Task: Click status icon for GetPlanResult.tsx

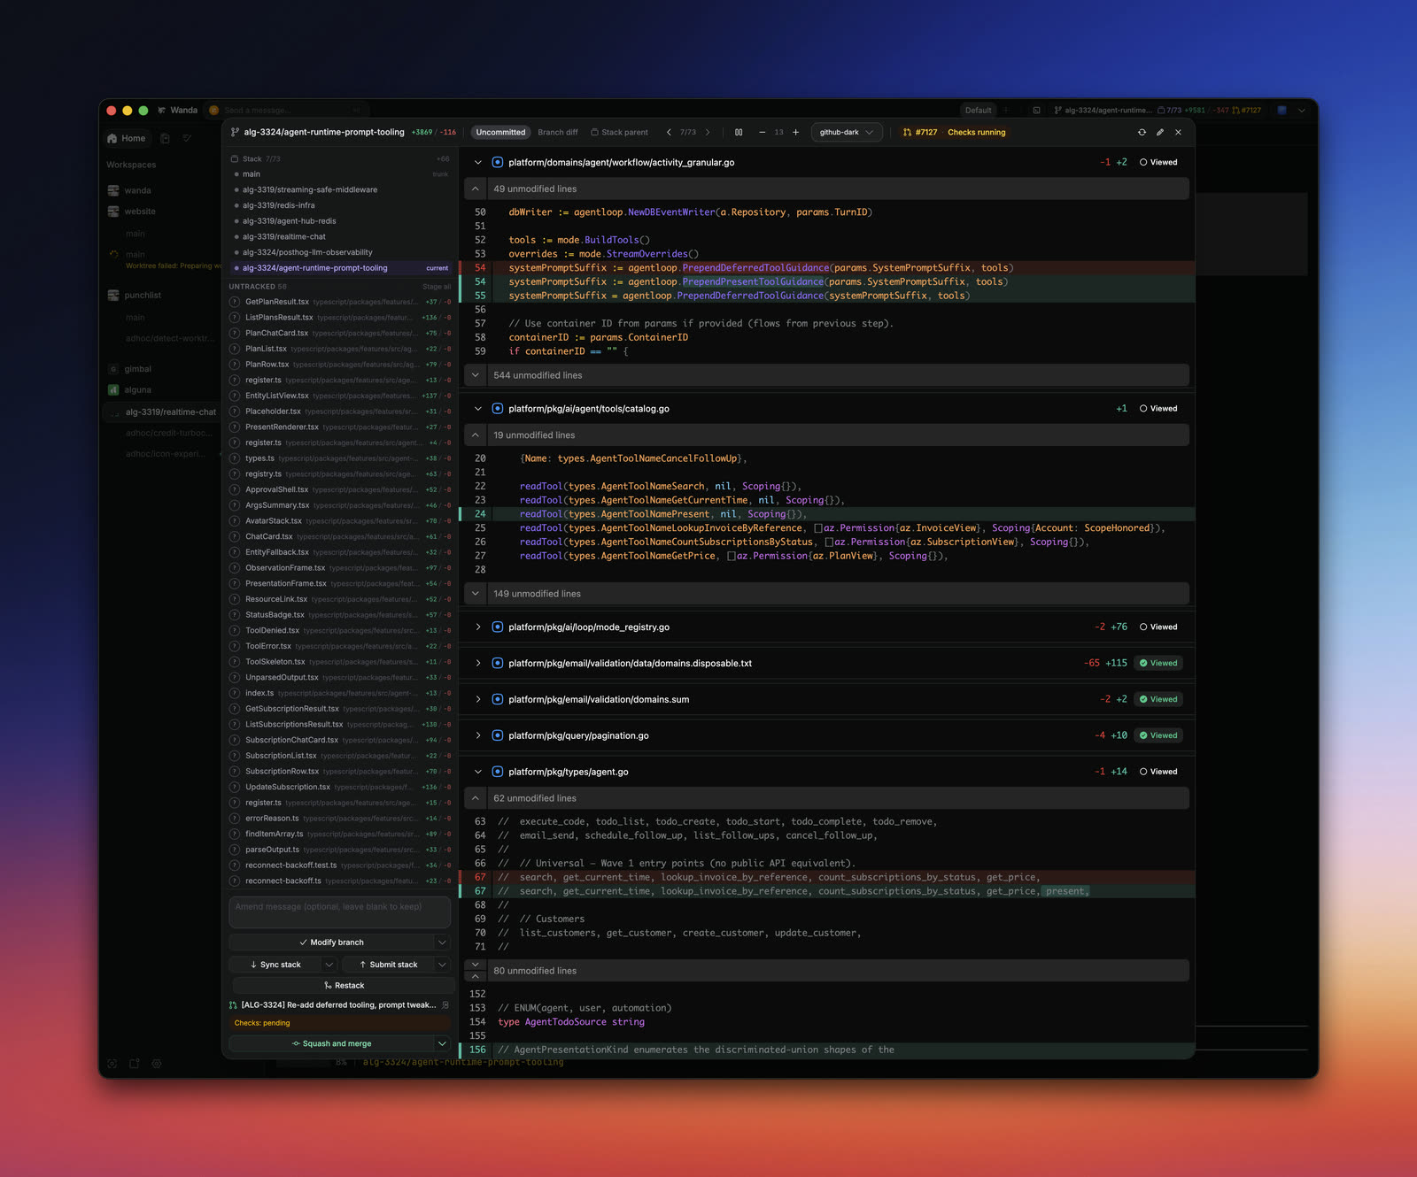Action: tap(235, 302)
